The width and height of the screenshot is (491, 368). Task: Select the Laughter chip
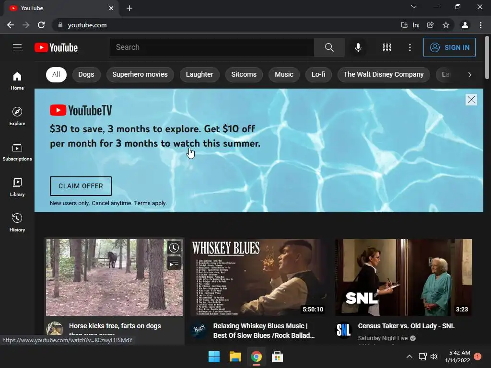click(199, 74)
